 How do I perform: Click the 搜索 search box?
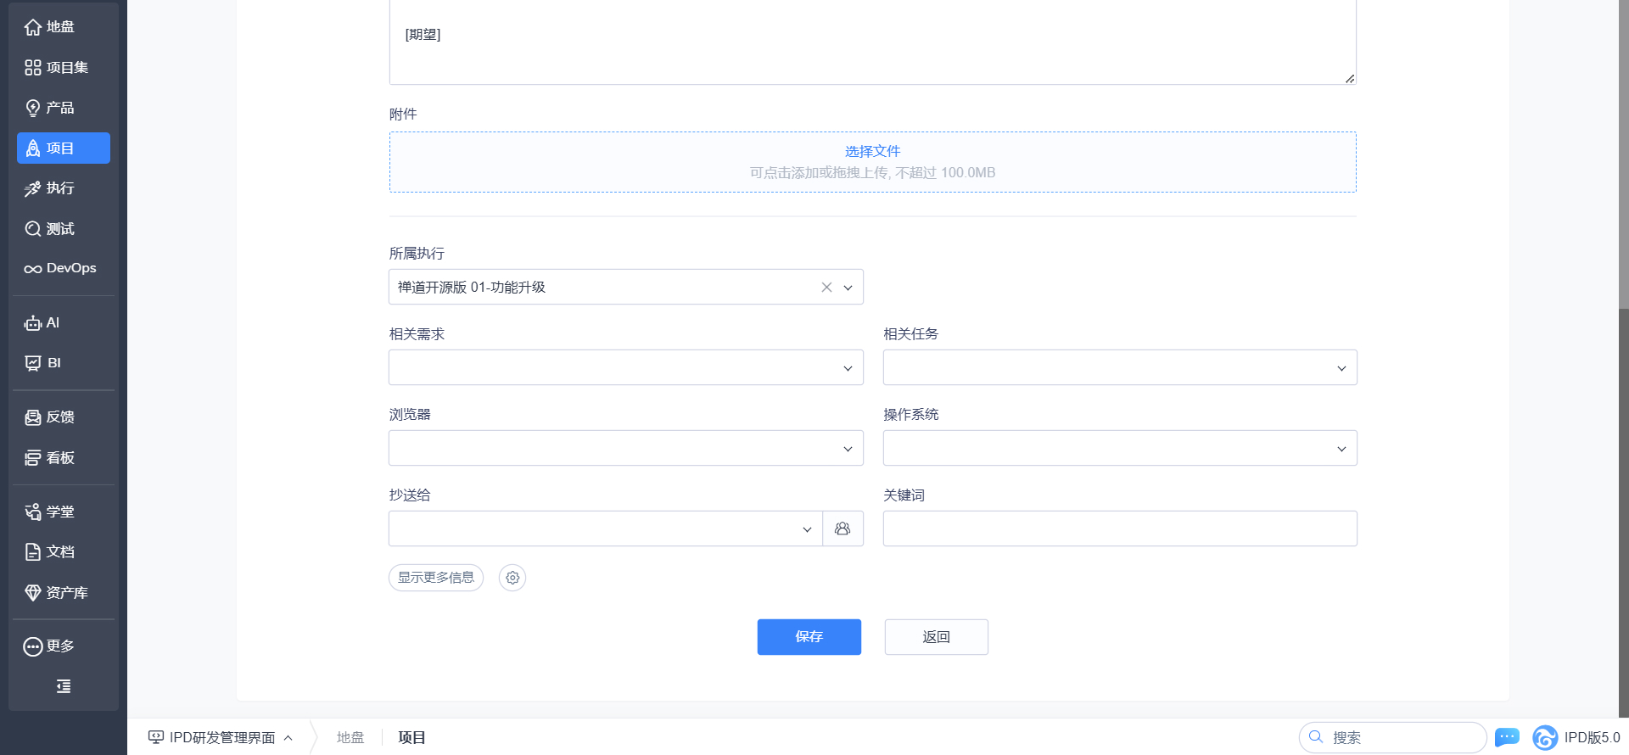click(1393, 737)
